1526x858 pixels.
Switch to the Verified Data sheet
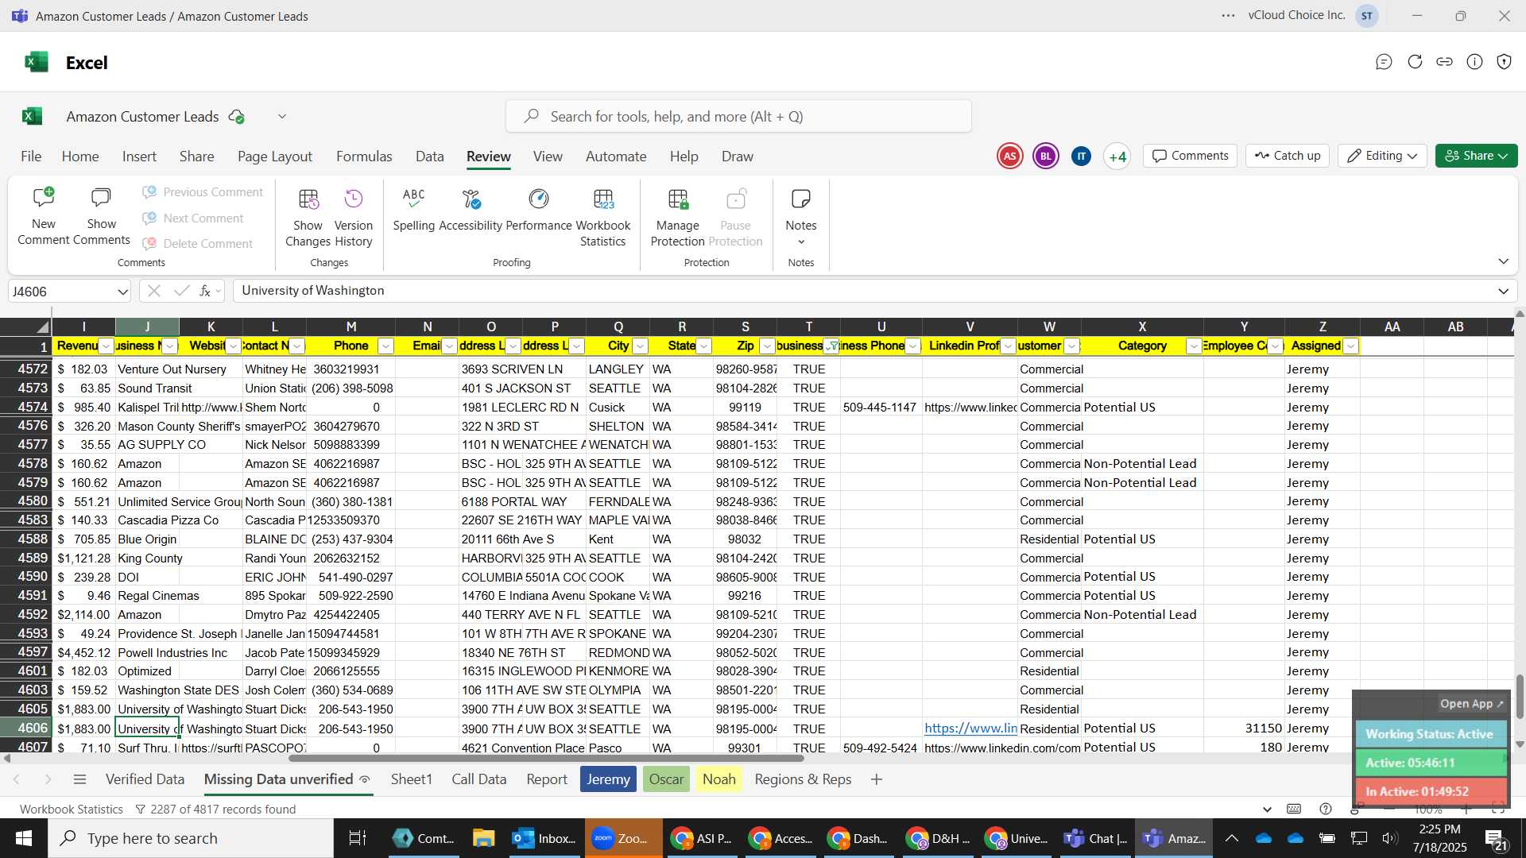[145, 779]
